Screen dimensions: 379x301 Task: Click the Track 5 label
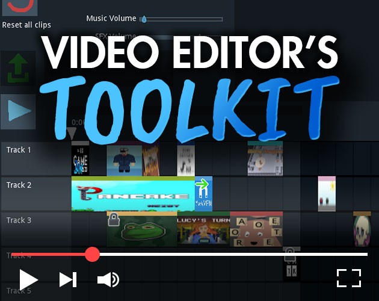(x=19, y=291)
